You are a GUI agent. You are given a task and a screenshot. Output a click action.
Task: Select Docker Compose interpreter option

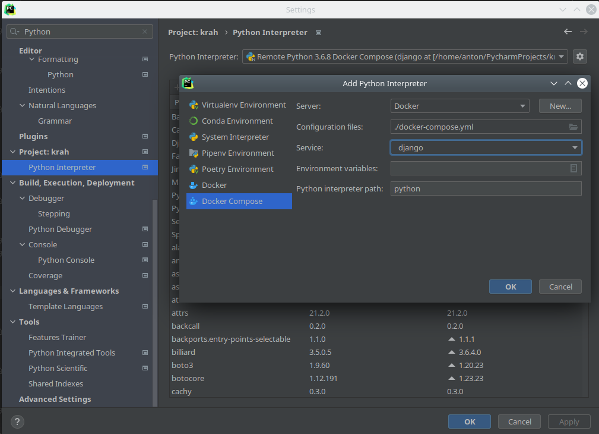tap(239, 202)
